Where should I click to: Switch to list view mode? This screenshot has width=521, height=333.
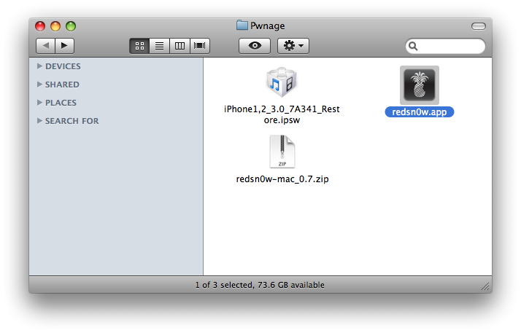click(160, 46)
